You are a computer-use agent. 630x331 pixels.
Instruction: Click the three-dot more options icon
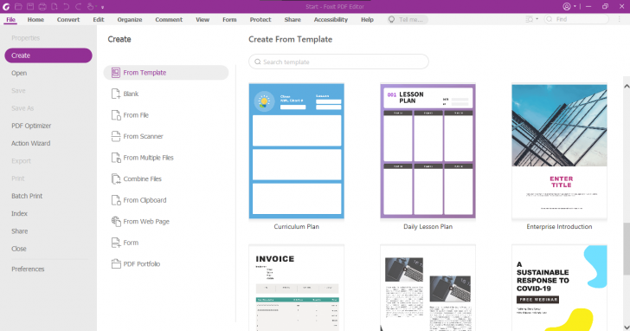[619, 19]
